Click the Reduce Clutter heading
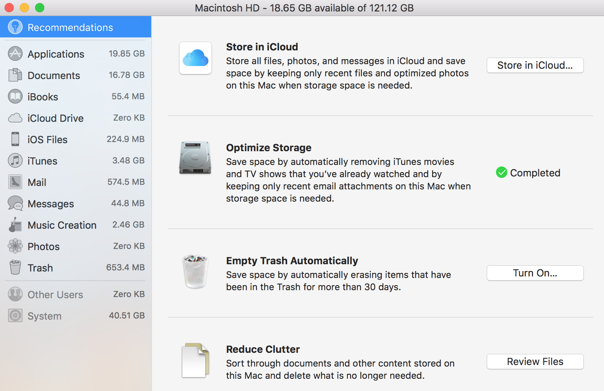Screen dimensions: 604x391 click(x=263, y=349)
